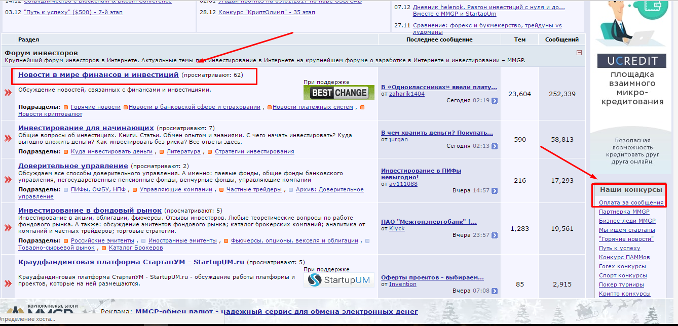Open topic ПАО Межтопэнергобанк
678x326 pixels.
[429, 222]
